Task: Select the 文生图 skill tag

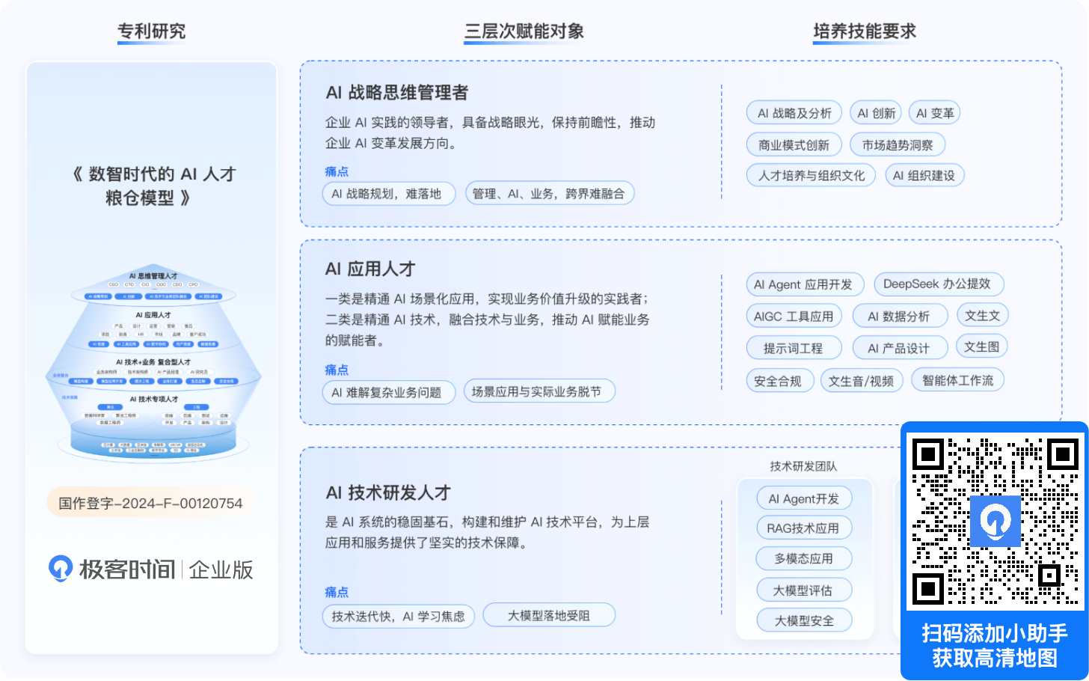Action: coord(983,346)
